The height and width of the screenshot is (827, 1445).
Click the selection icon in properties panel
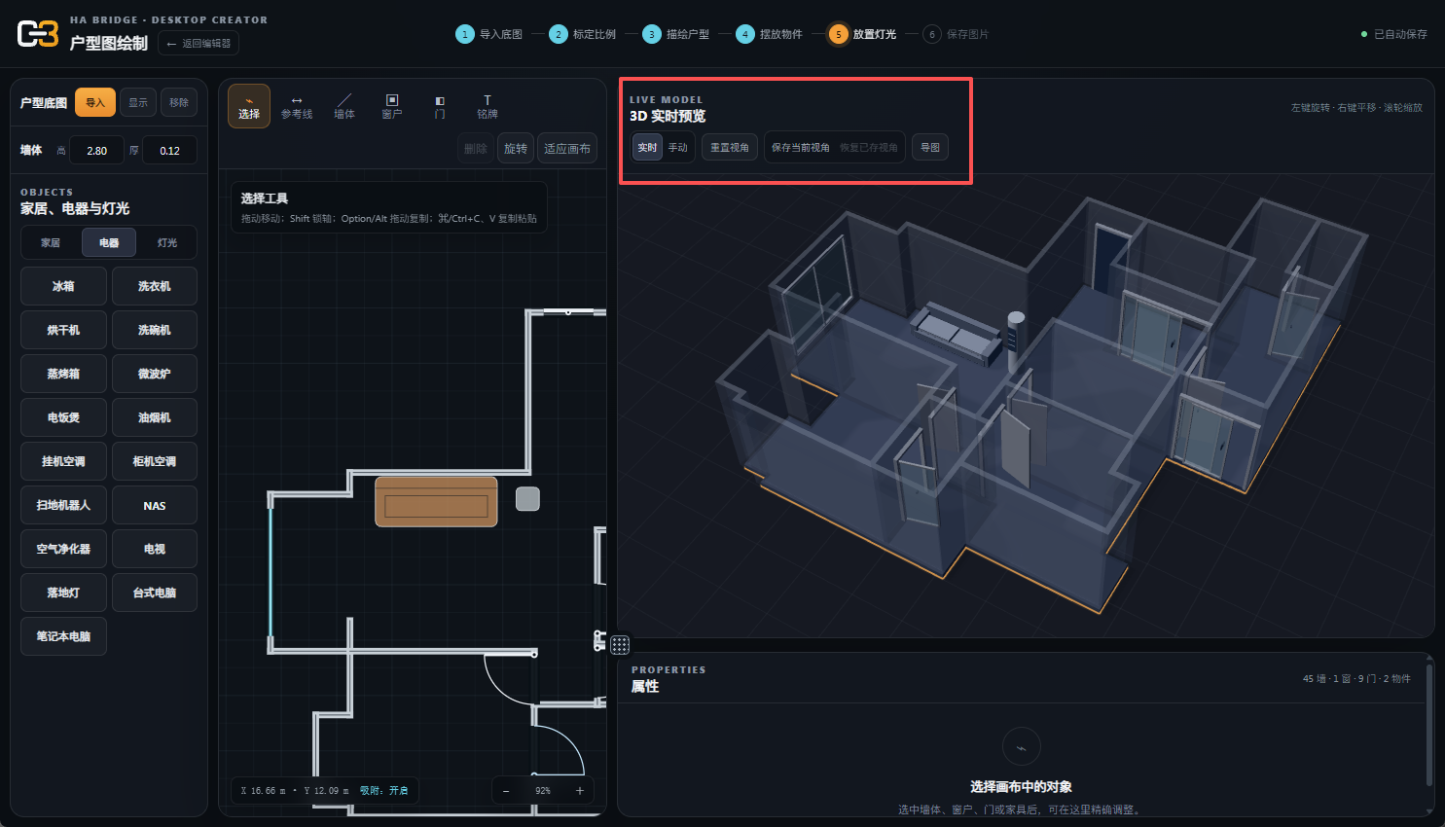click(1022, 747)
